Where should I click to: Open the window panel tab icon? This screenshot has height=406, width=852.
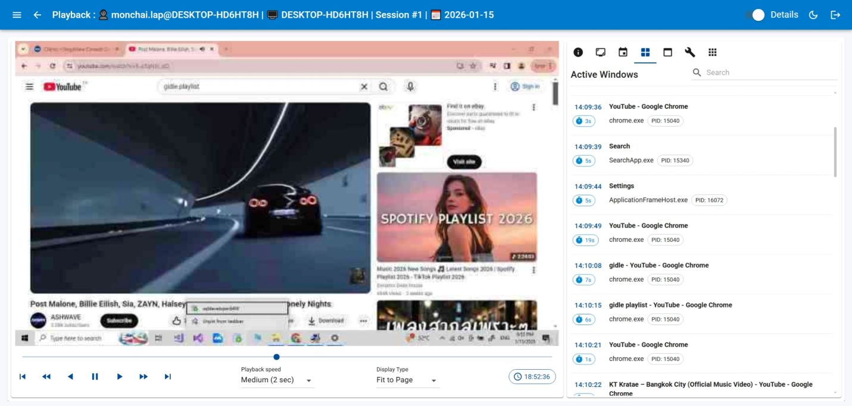pos(667,52)
